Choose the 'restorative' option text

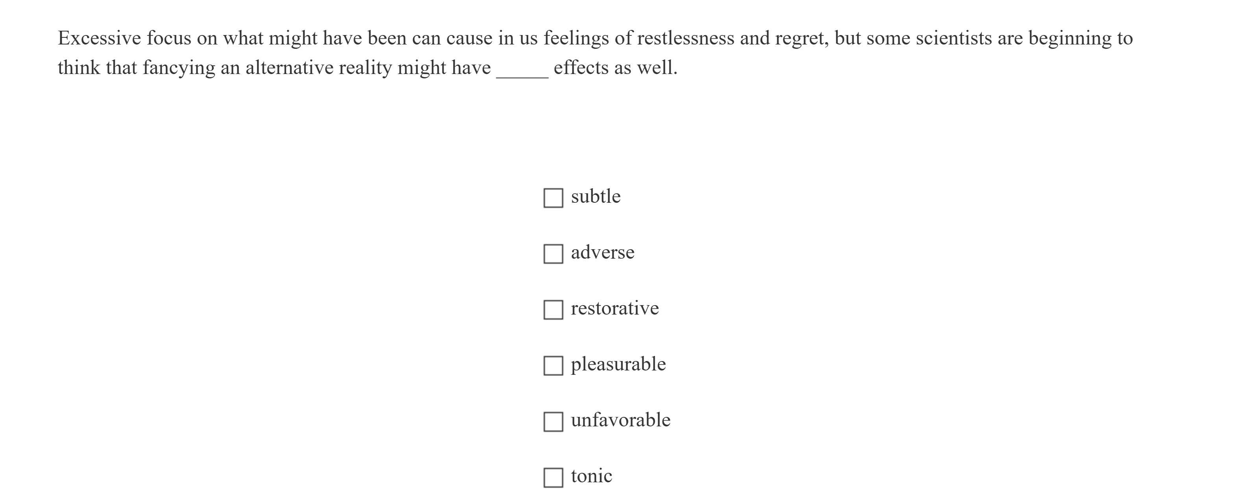click(614, 308)
